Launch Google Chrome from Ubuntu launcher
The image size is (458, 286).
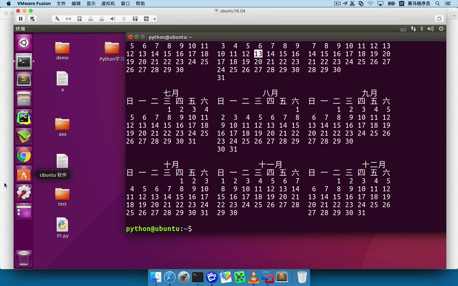click(x=24, y=155)
